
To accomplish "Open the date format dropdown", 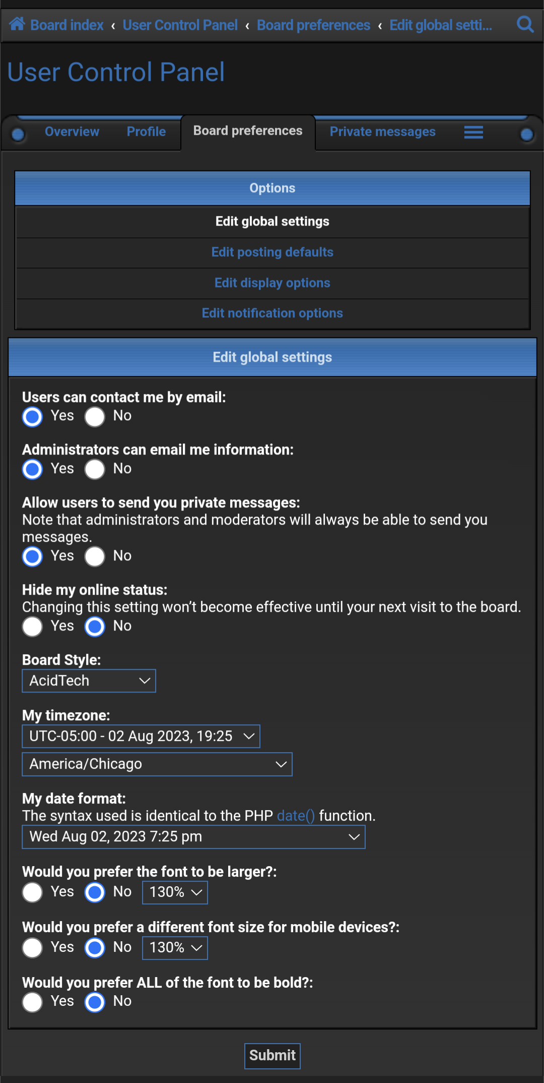I will (194, 837).
